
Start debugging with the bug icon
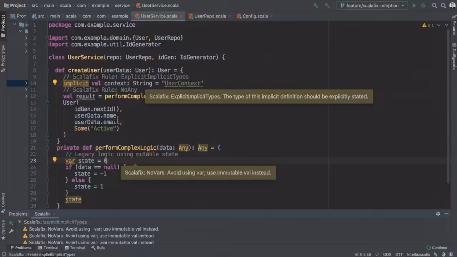pos(423,5)
